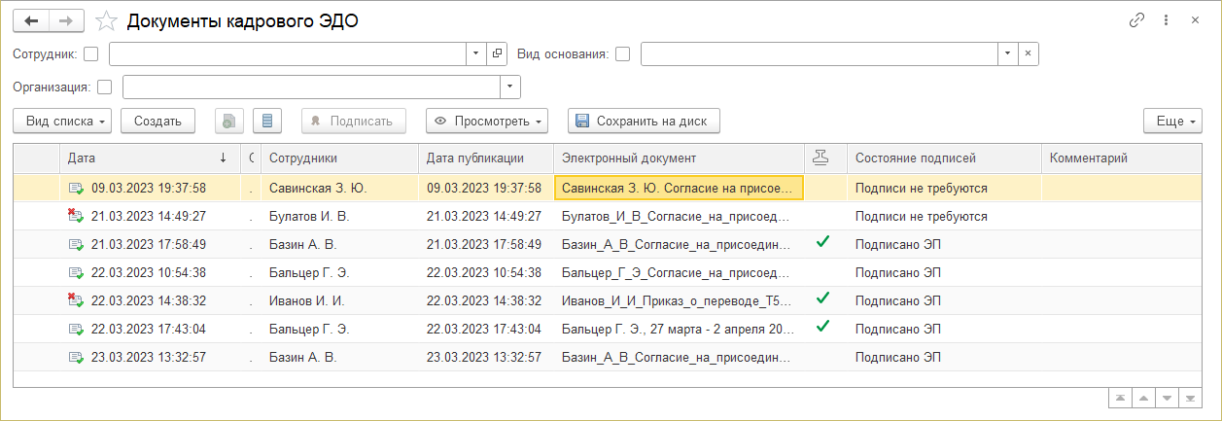Open the Сотрудник field selection form button

point(497,54)
